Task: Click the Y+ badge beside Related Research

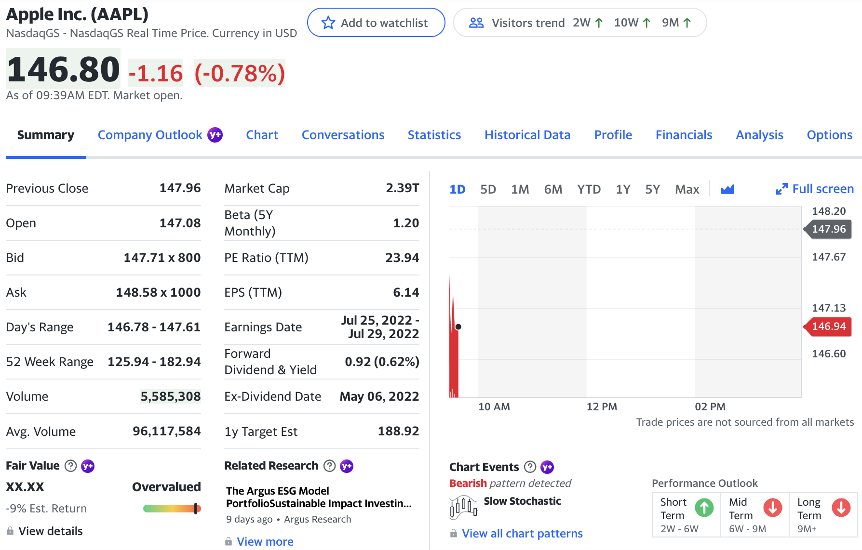Action: 347,466
